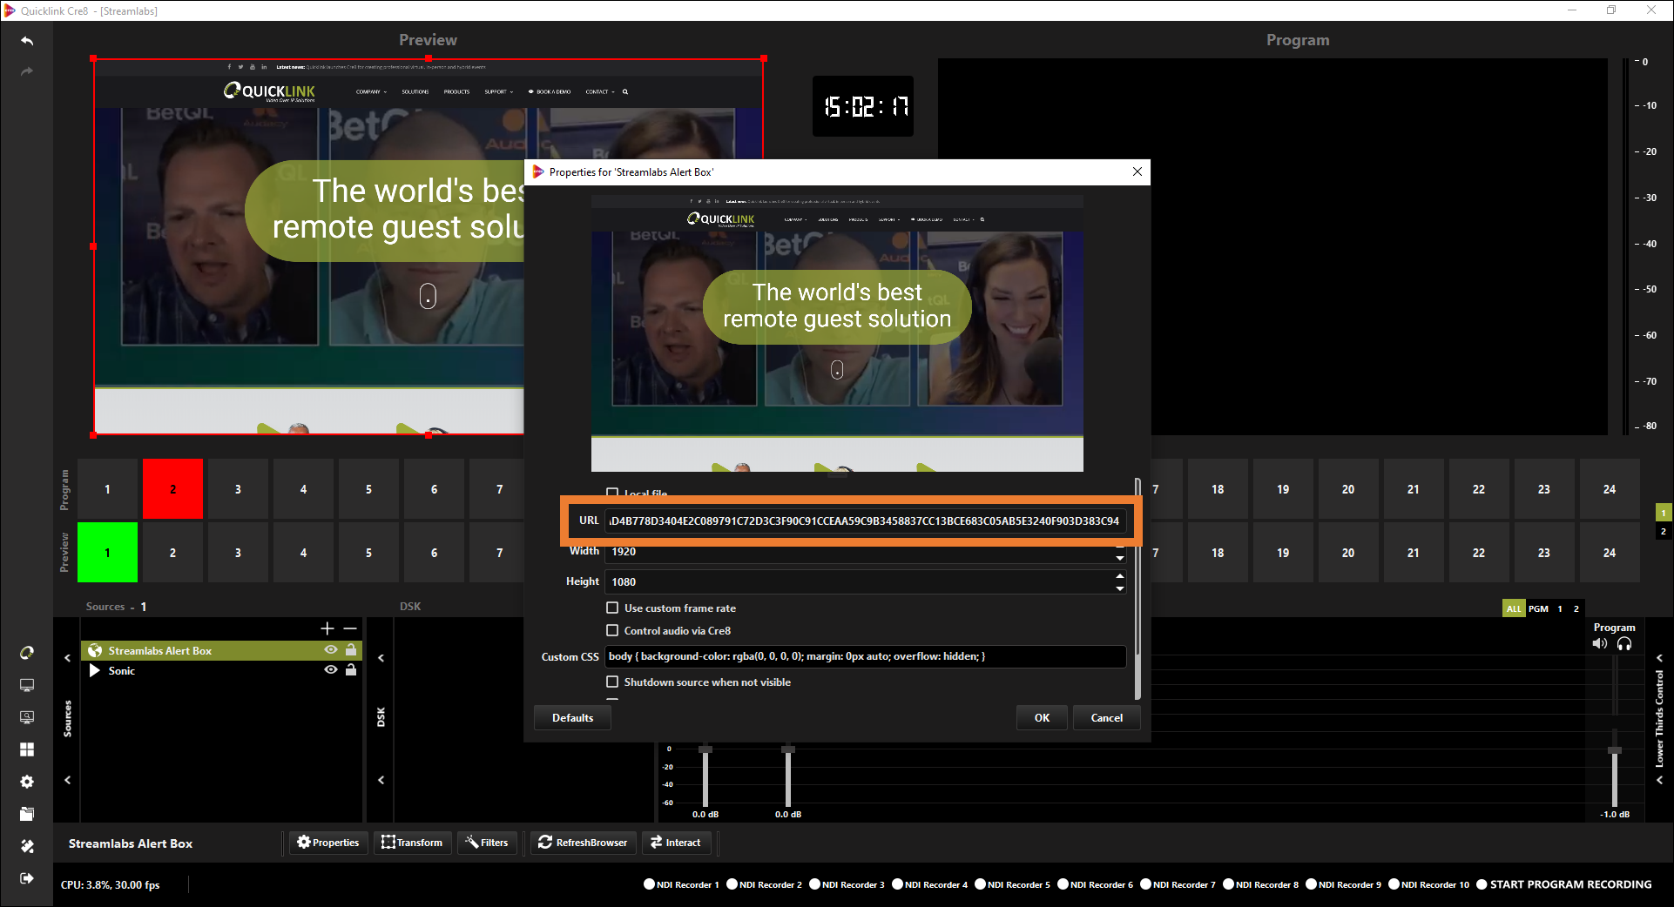Increase Height value with up stepper arrow
This screenshot has width=1674, height=907.
coord(1119,576)
